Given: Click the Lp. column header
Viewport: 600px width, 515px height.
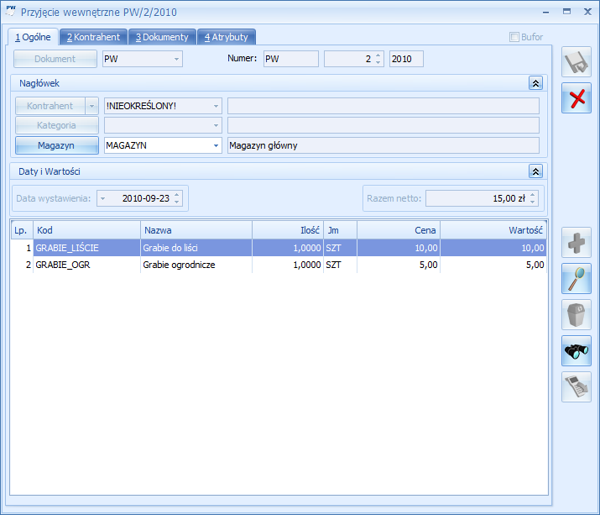Looking at the screenshot, I should [22, 230].
